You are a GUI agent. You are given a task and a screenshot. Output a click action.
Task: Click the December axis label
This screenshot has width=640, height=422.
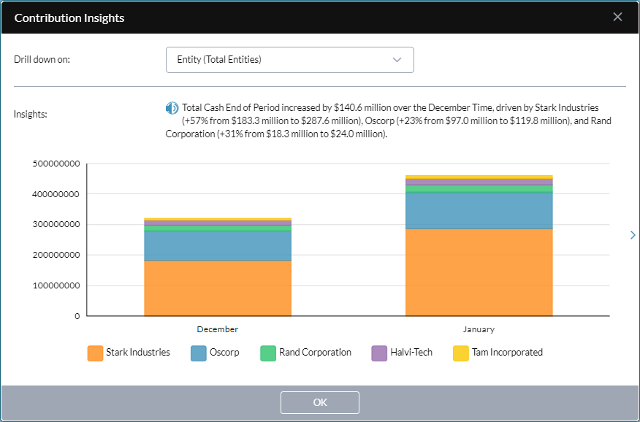217,329
